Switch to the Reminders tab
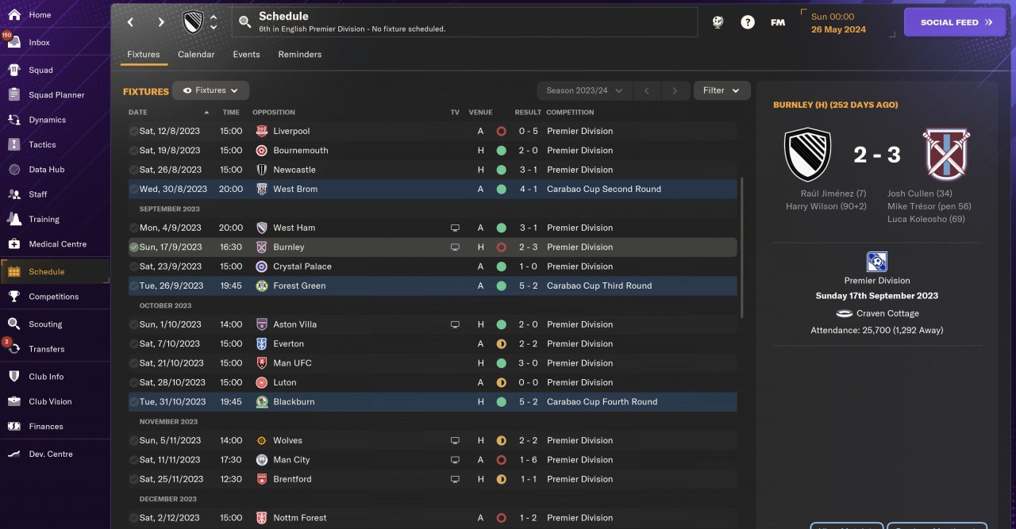The height and width of the screenshot is (529, 1016). click(x=300, y=55)
